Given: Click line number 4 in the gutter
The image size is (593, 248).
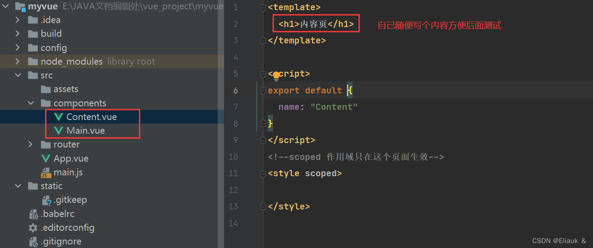Looking at the screenshot, I should (235, 57).
